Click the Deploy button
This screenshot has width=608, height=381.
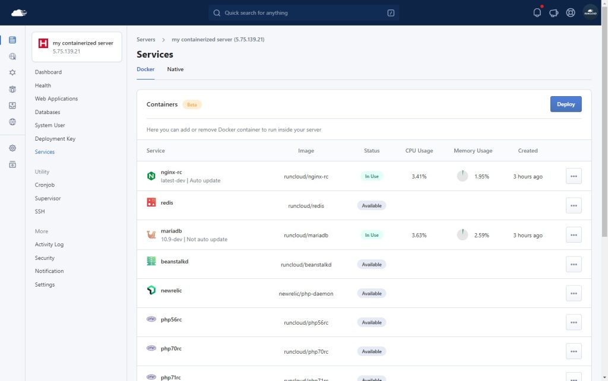pyautogui.click(x=566, y=104)
